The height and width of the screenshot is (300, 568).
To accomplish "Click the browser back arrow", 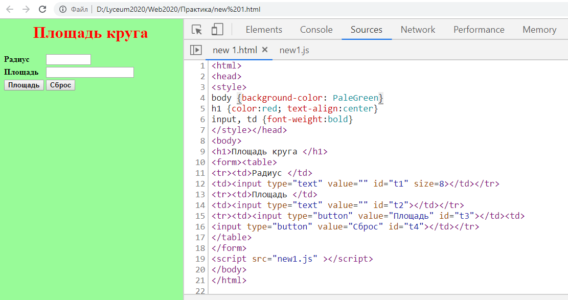I will (x=10, y=9).
